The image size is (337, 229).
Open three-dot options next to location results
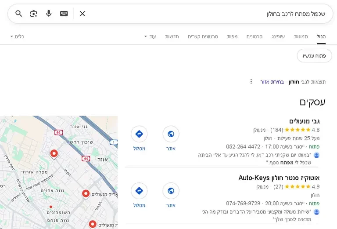click(251, 81)
